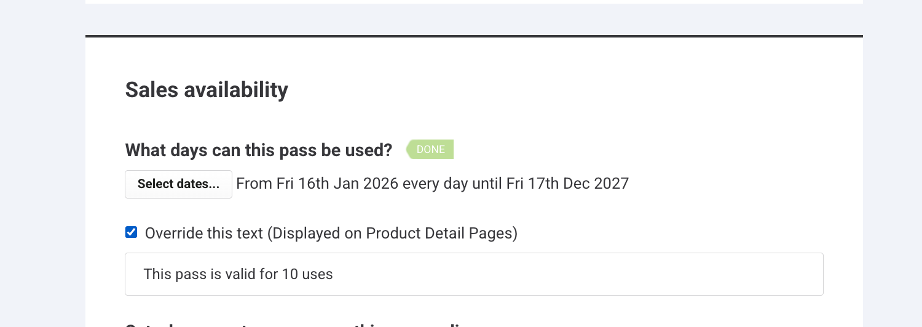The image size is (922, 327).
Task: Click the What days can this pass heading
Action: [258, 150]
